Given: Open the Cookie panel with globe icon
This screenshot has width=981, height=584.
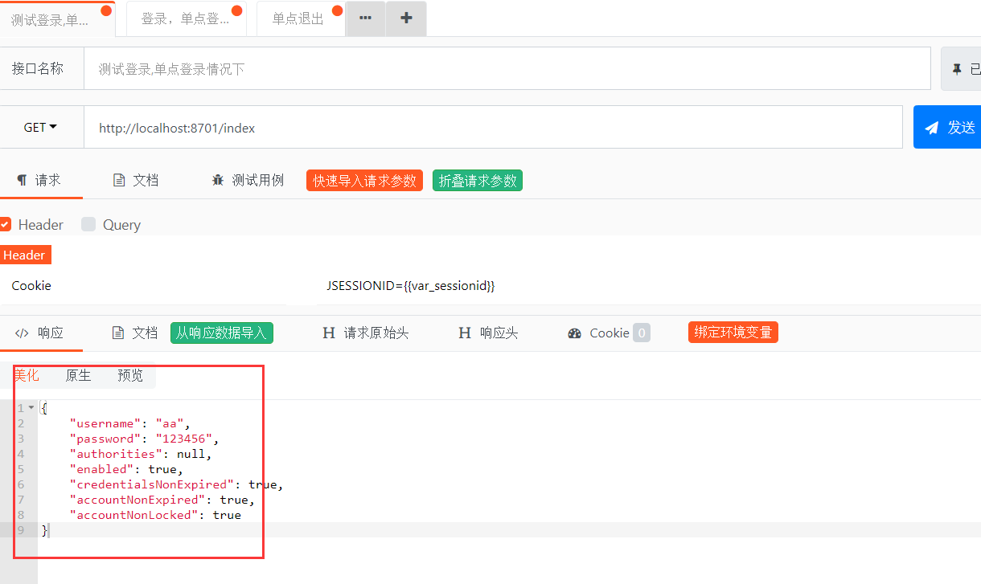Looking at the screenshot, I should coord(574,332).
